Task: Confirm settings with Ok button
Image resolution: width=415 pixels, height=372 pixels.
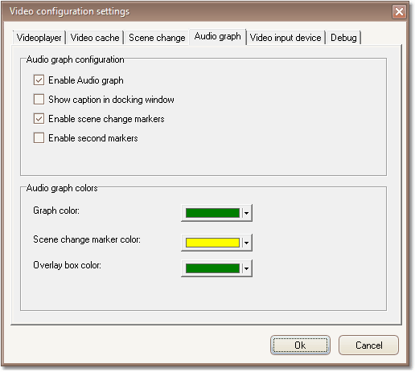Action: pyautogui.click(x=300, y=345)
